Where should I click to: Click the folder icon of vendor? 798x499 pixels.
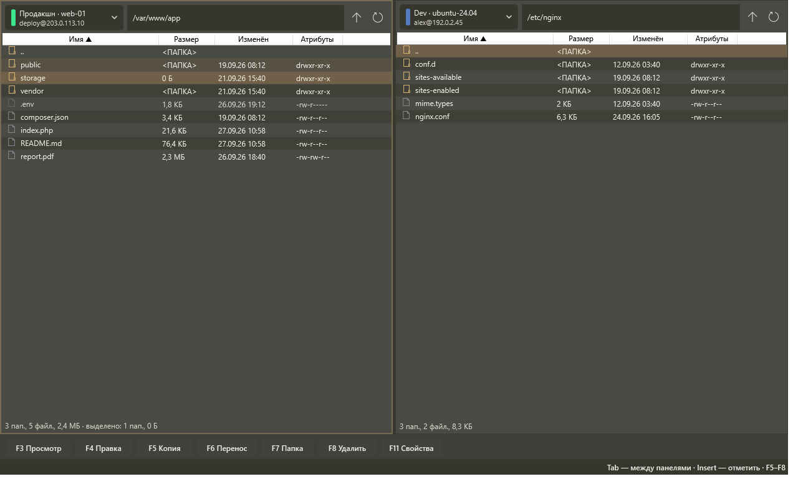[x=12, y=90]
